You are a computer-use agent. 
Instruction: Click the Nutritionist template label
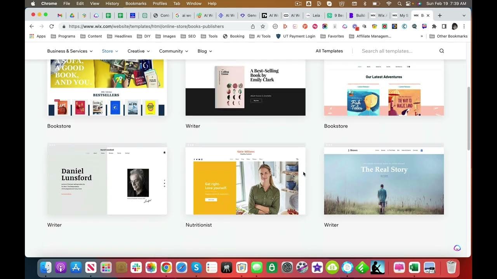tap(199, 225)
